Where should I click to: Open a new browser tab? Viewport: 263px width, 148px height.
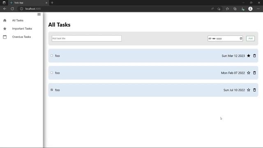tap(52, 3)
